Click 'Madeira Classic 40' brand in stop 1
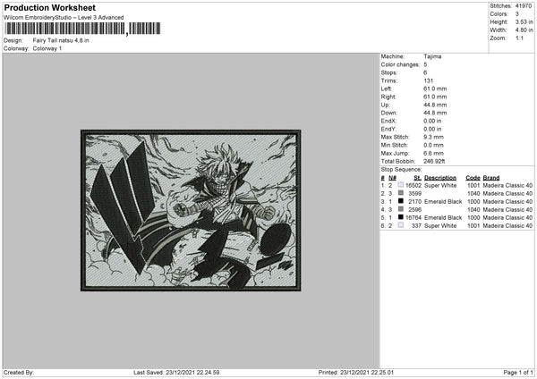The height and width of the screenshot is (379, 537). 507,185
